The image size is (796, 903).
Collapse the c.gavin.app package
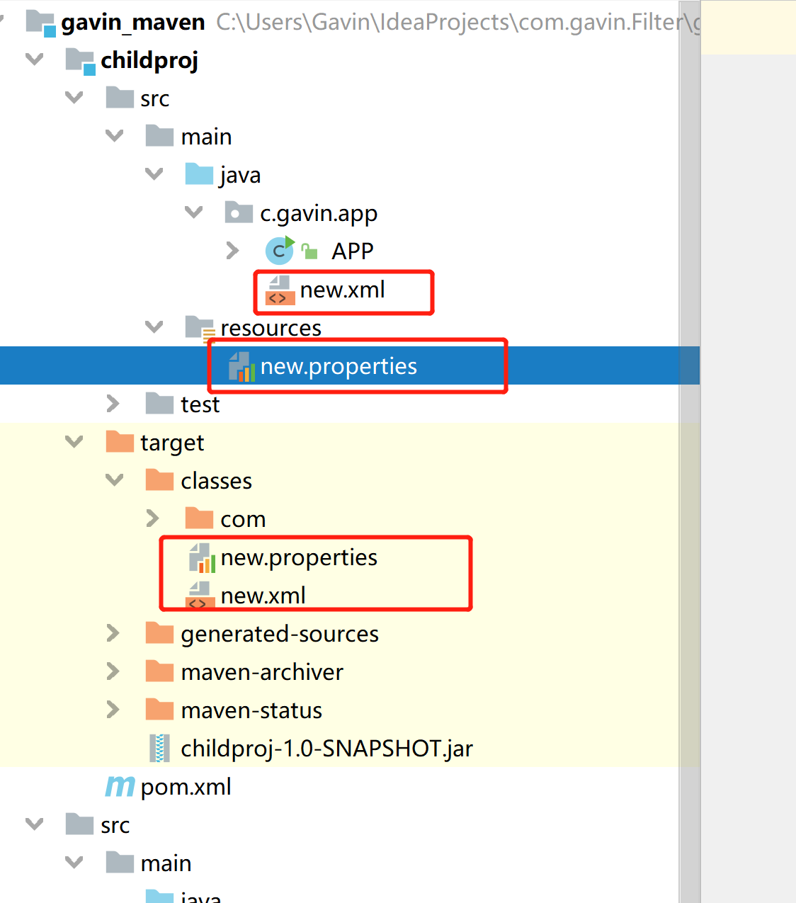[x=193, y=212]
